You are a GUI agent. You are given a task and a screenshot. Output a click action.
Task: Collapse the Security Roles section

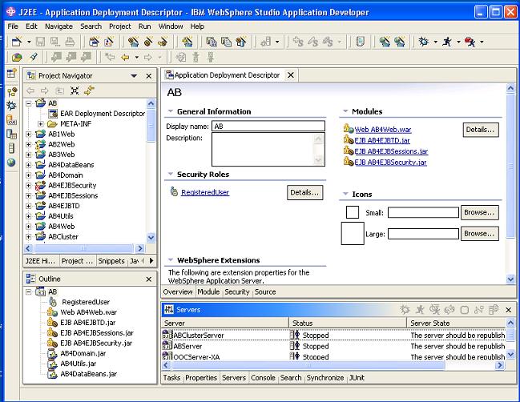click(x=171, y=174)
